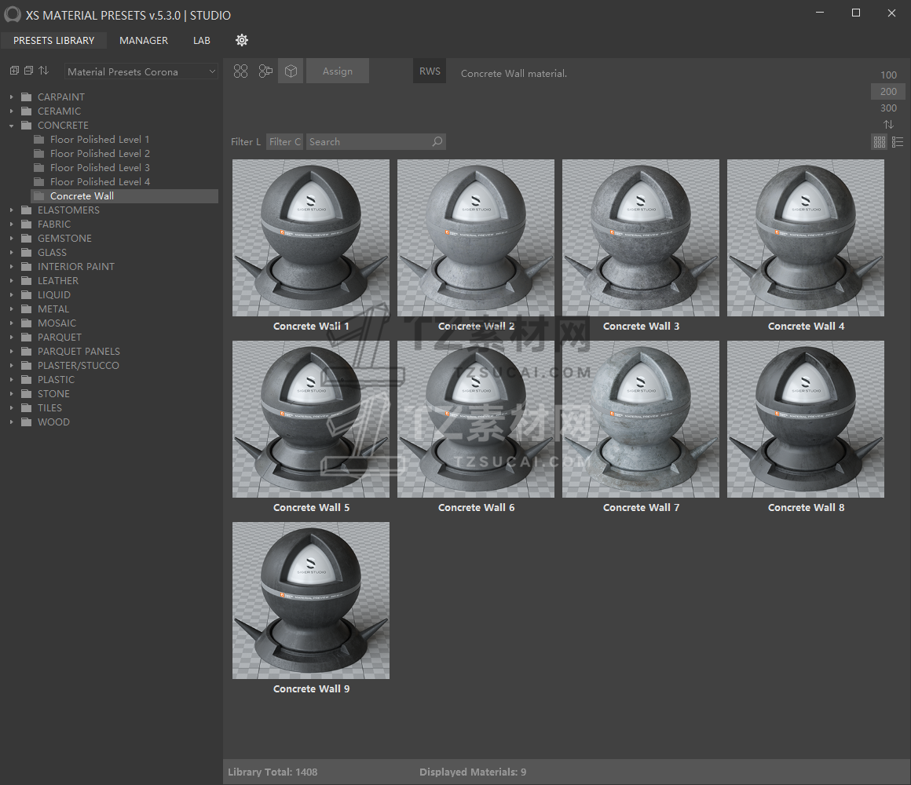Switch to the MANAGER tab

pyautogui.click(x=144, y=40)
